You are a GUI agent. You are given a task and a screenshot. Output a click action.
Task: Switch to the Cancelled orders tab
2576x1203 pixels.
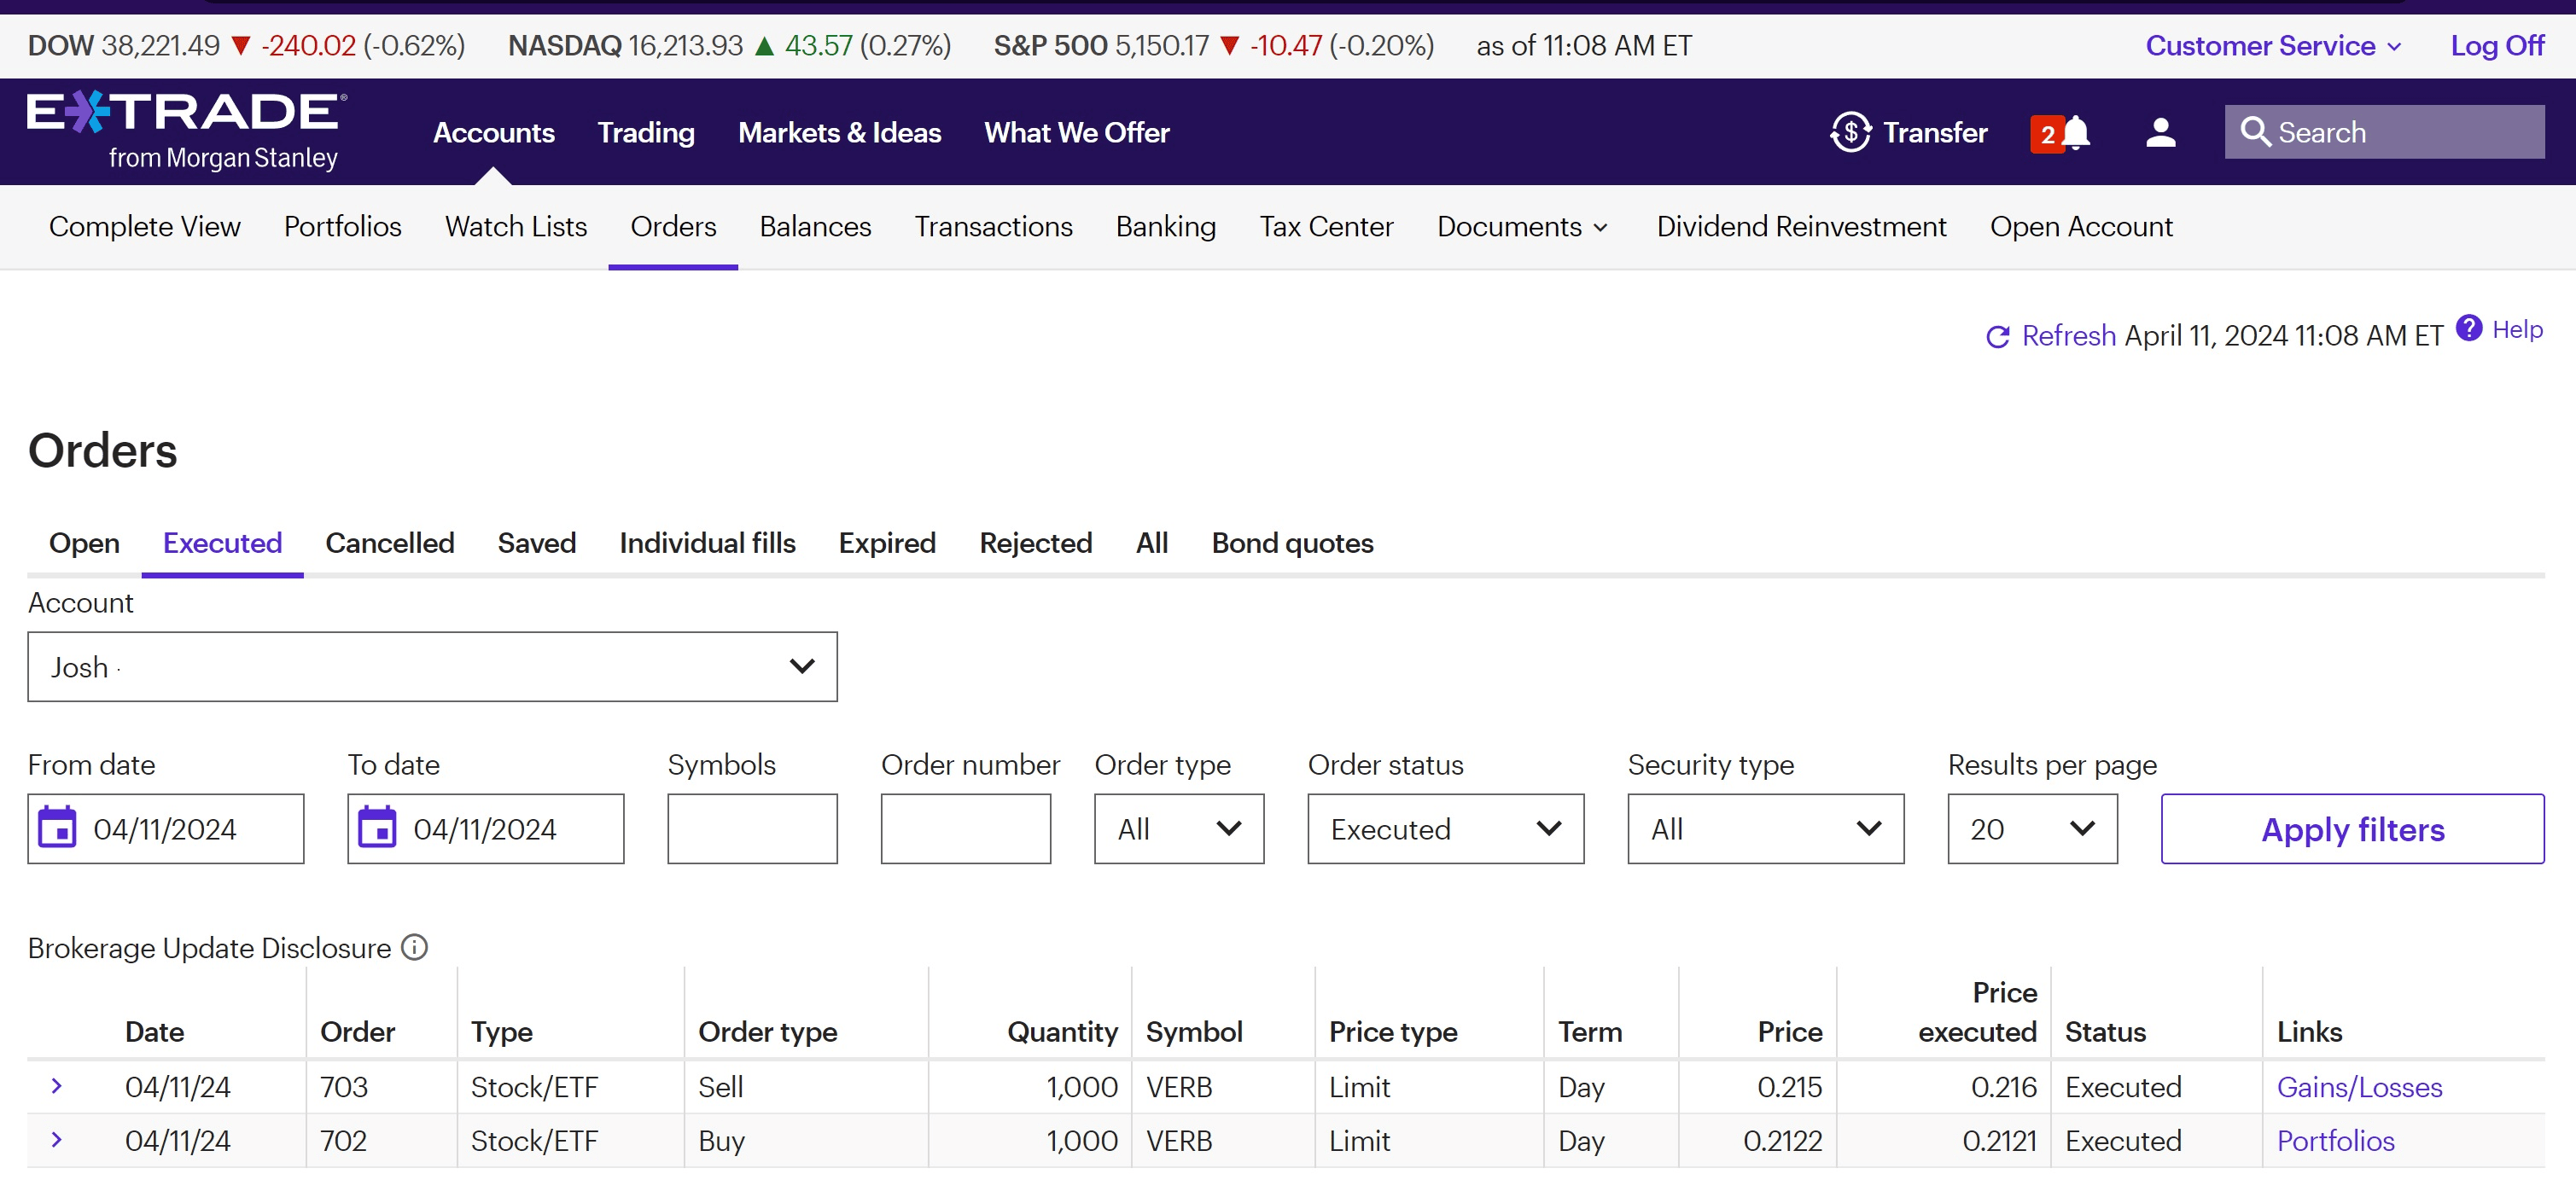coord(390,543)
